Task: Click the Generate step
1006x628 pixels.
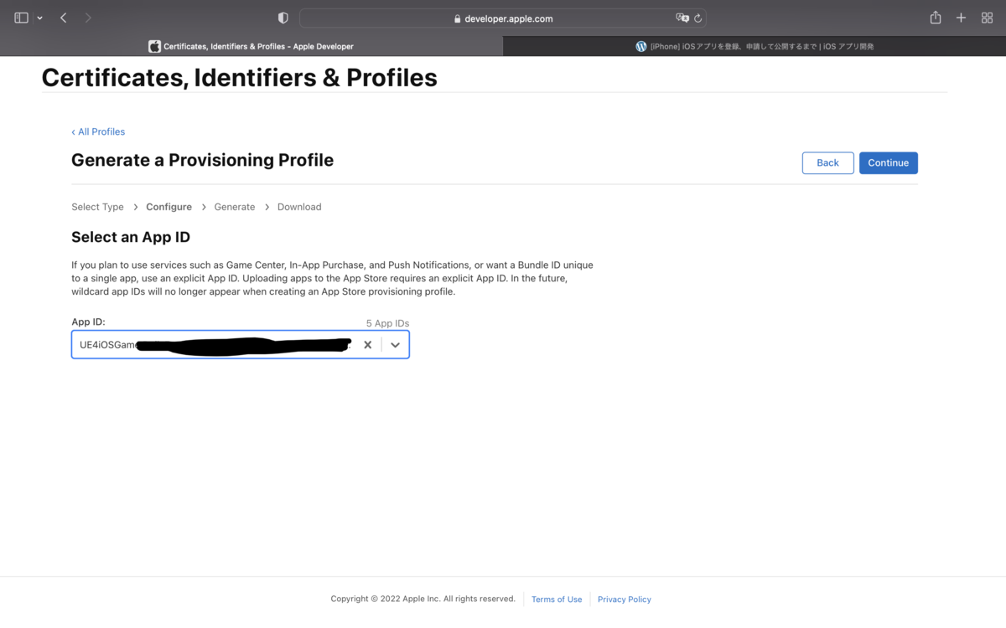Action: pyautogui.click(x=235, y=207)
